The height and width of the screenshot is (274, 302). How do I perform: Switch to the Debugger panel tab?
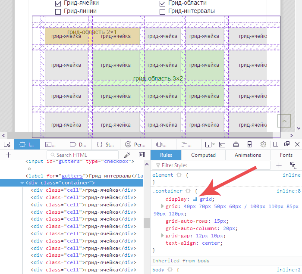pos(78,144)
